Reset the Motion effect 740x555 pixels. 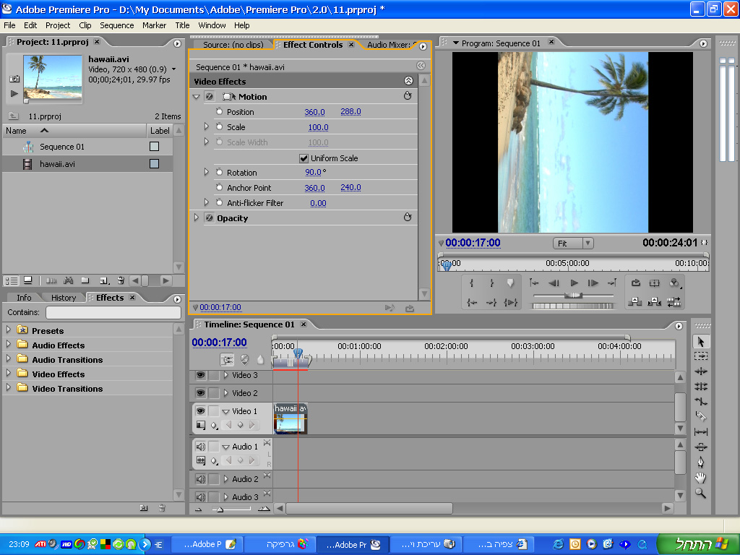[408, 96]
